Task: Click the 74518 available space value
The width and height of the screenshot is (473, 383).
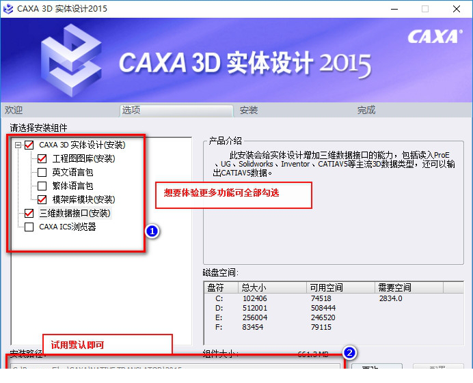Action: pos(321,298)
